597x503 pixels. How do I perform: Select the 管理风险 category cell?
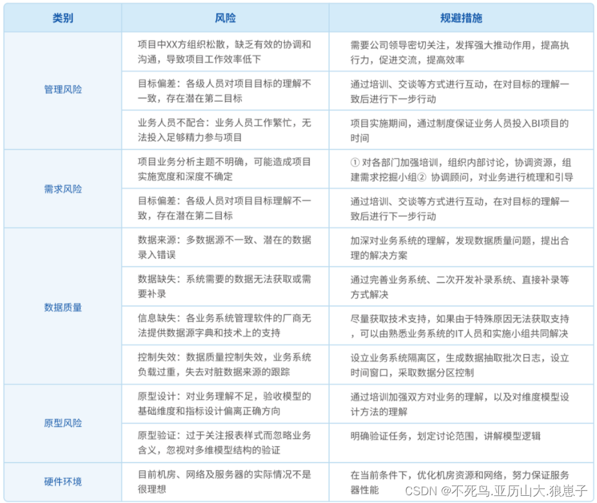63,91
